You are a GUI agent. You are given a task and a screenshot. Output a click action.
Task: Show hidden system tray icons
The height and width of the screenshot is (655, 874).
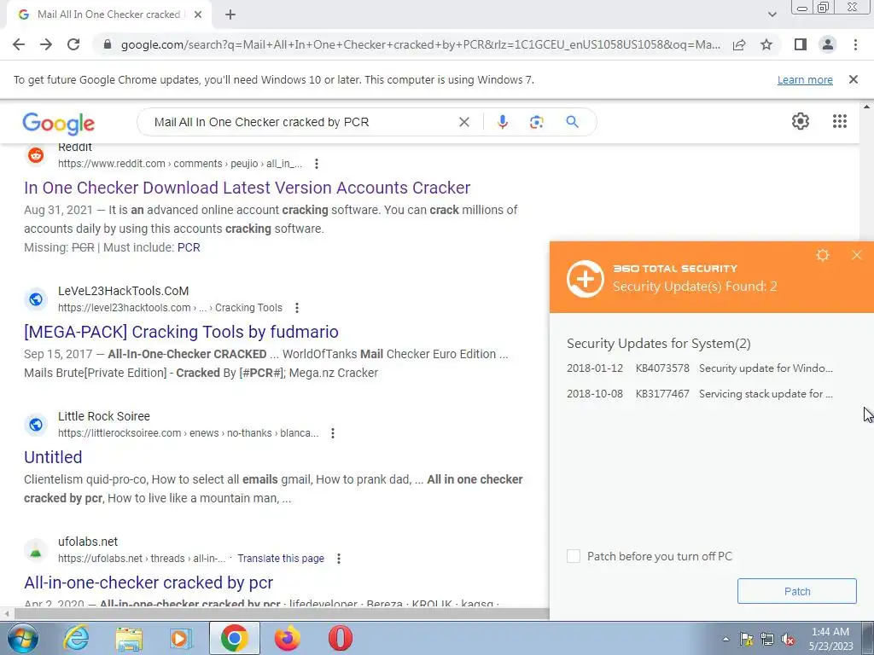pos(725,639)
